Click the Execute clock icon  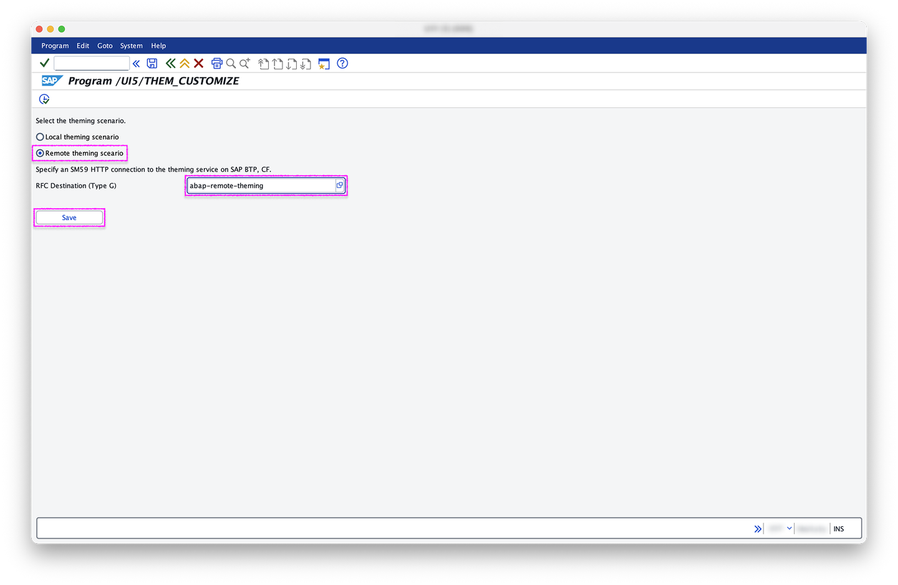click(x=44, y=99)
